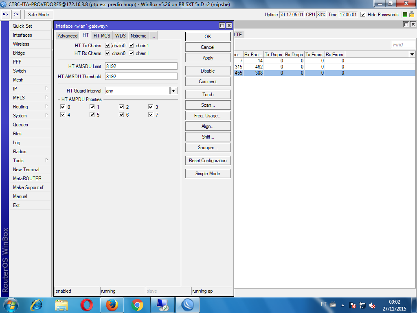Switch to the WDS tab
Screen dimensions: 417x313
pos(120,36)
